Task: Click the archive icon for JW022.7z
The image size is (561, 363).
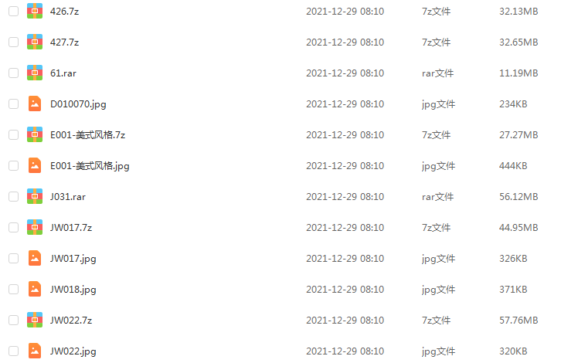Action: 35,320
